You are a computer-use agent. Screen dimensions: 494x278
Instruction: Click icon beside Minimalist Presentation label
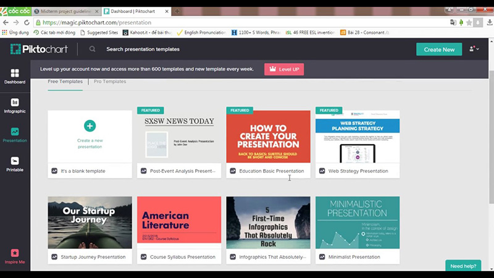click(322, 257)
